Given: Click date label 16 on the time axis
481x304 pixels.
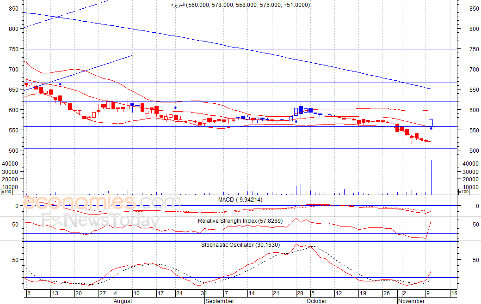Looking at the screenshot, I should click(454, 293).
